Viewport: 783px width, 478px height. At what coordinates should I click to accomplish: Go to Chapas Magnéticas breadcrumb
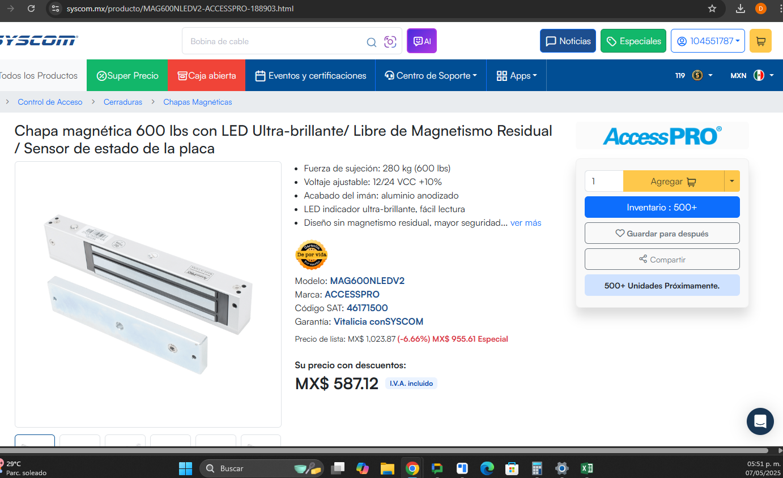(x=198, y=102)
